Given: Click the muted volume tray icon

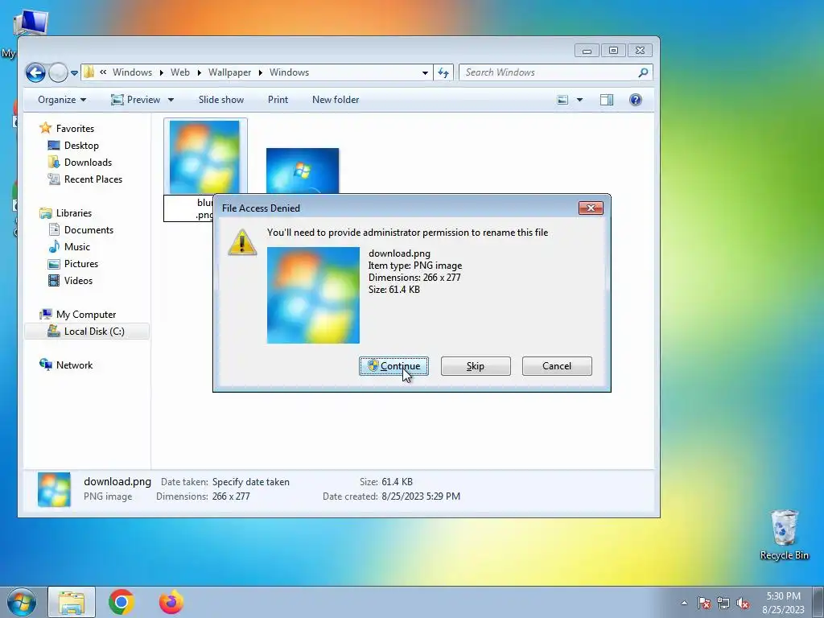Looking at the screenshot, I should tap(743, 604).
